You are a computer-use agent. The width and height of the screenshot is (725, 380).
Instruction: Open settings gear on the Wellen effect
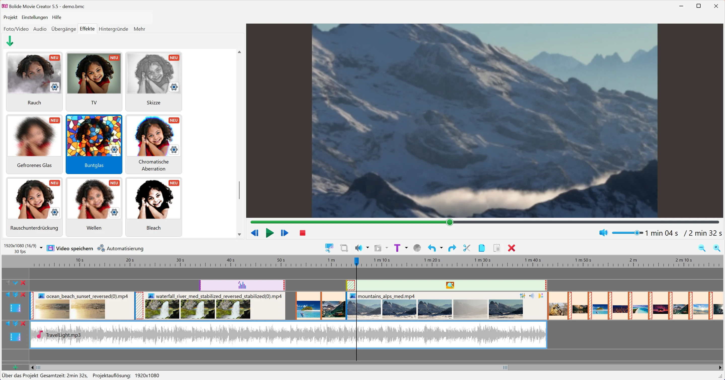114,213
